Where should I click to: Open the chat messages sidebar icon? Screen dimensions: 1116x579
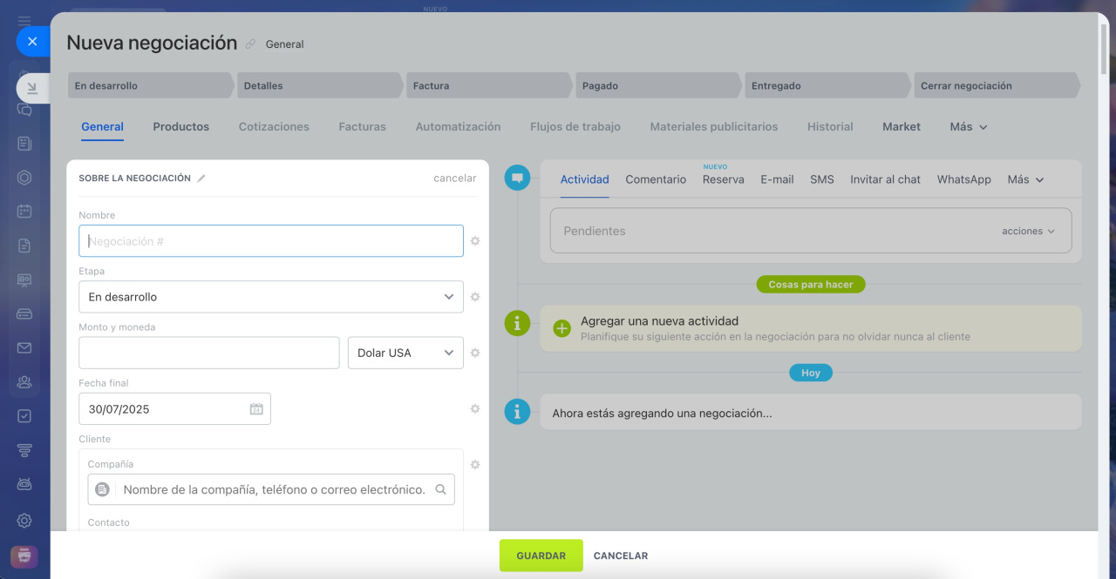point(24,111)
